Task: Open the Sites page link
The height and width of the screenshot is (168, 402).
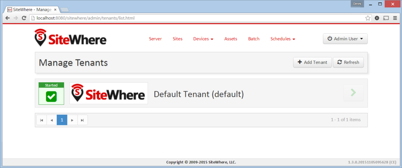Action: pyautogui.click(x=177, y=39)
